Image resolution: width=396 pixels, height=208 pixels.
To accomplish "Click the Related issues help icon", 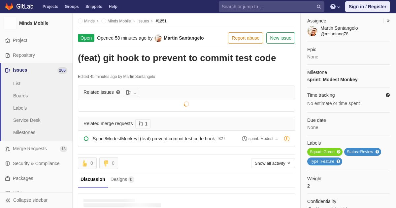I will (x=118, y=92).
